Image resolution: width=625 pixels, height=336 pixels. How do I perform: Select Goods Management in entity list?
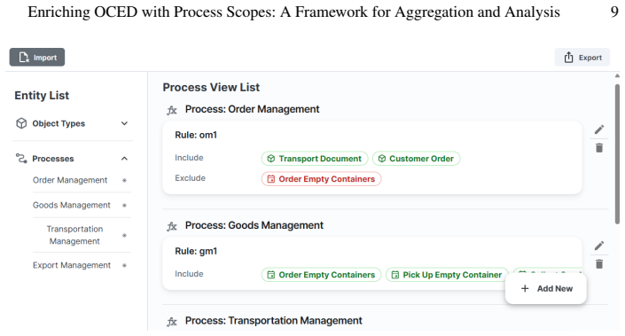point(71,205)
